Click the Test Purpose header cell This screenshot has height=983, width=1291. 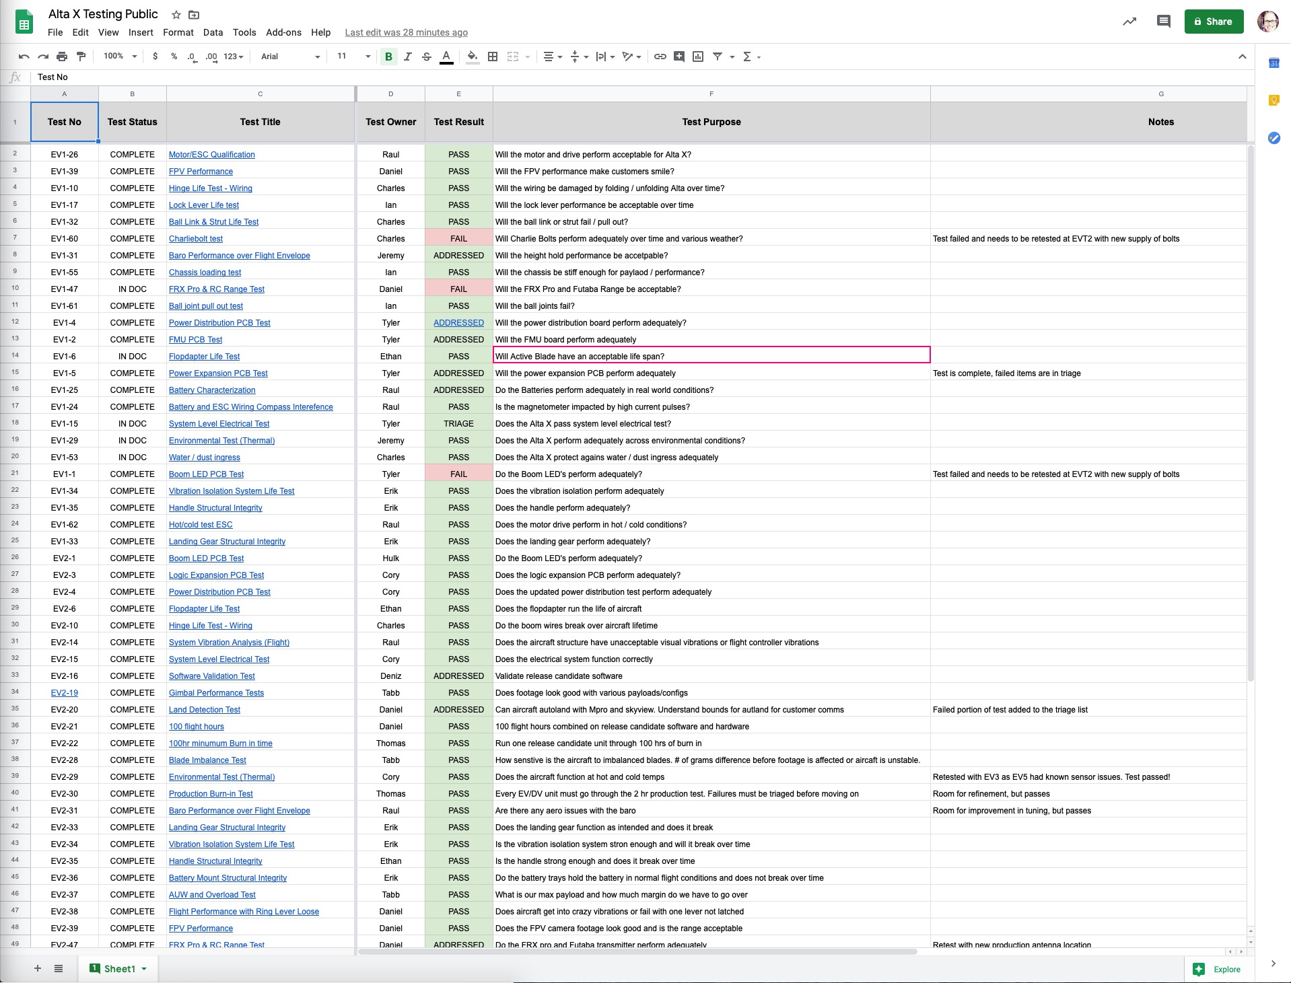(711, 122)
